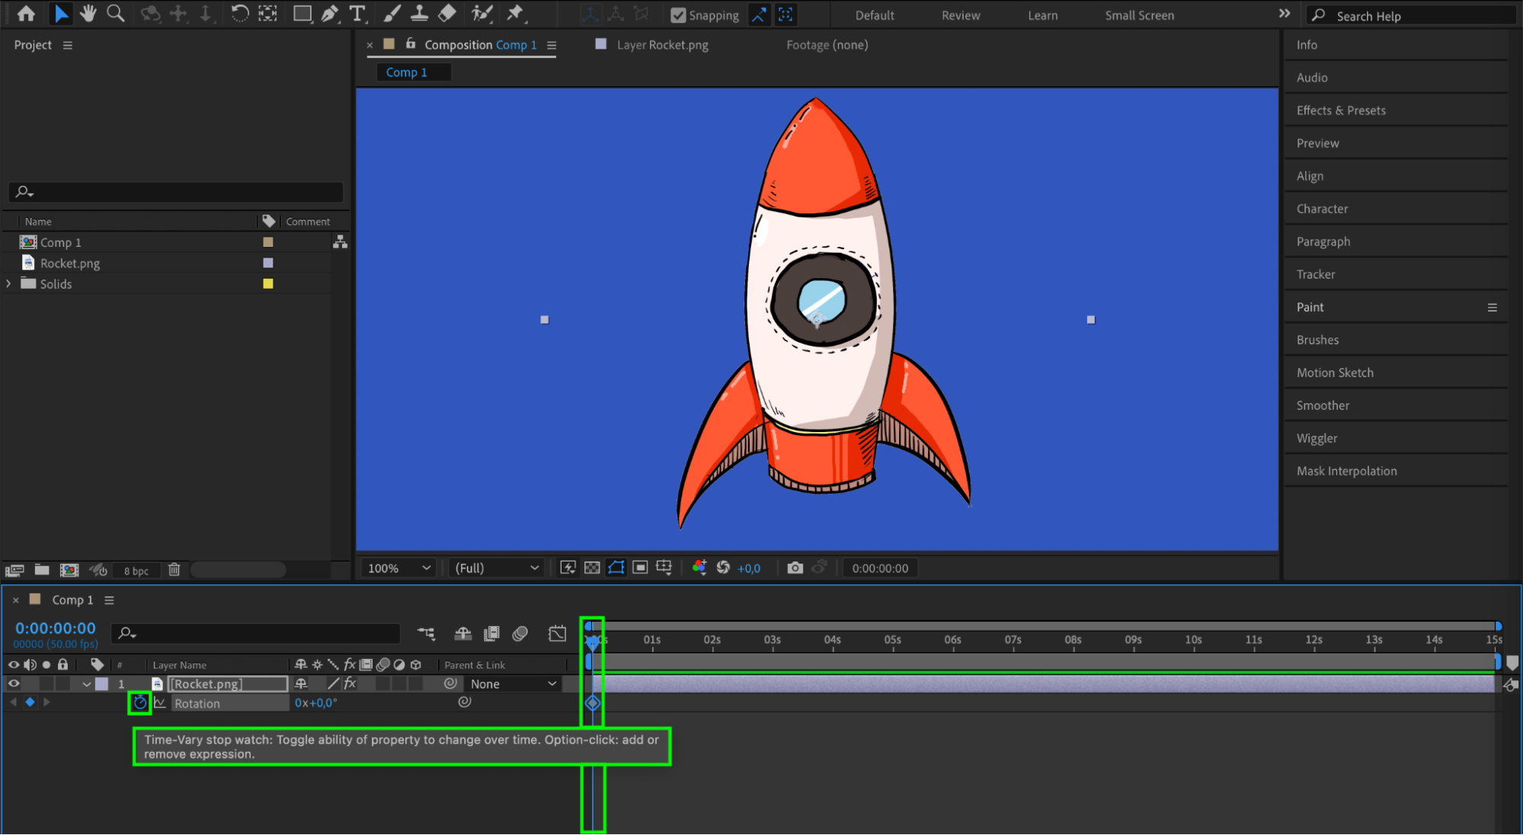Image resolution: width=1523 pixels, height=835 pixels.
Task: Take a snapshot with camera icon
Action: click(x=795, y=568)
